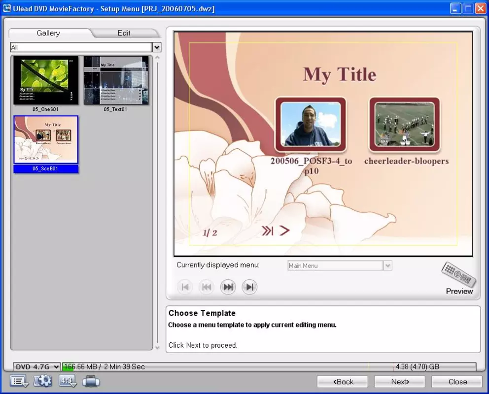
Task: Go to the next menu page
Action: point(228,287)
